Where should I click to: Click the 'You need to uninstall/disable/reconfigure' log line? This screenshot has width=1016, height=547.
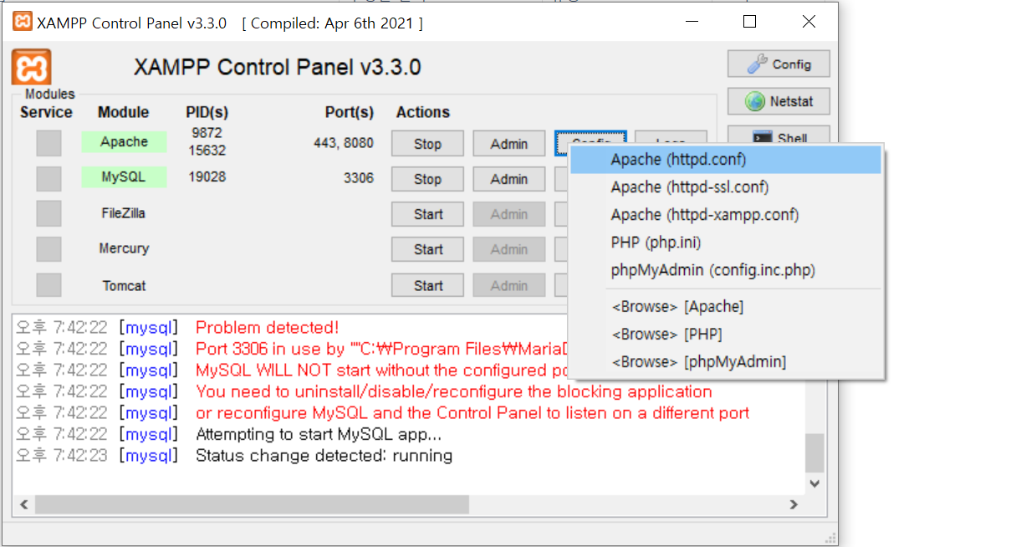(454, 391)
